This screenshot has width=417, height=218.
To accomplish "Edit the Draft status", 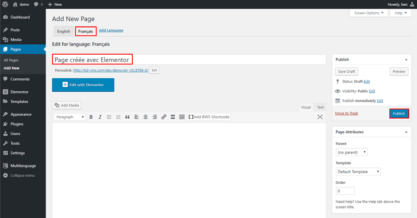I will click(367, 81).
